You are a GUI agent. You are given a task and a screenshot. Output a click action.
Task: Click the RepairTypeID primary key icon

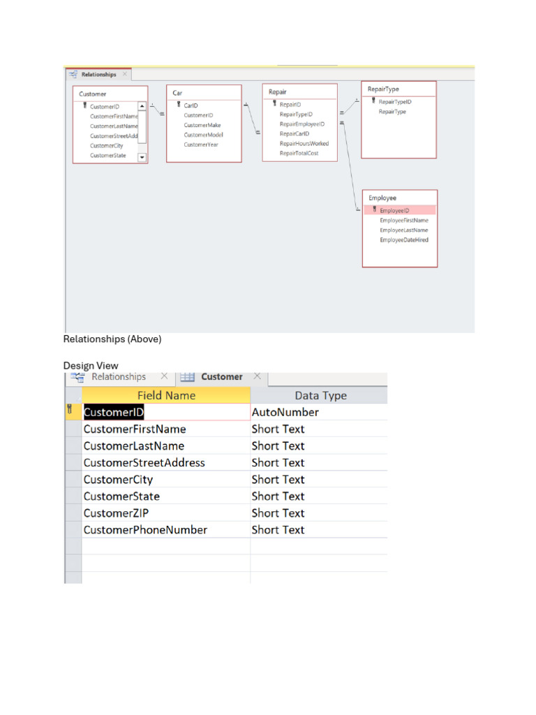click(x=373, y=101)
